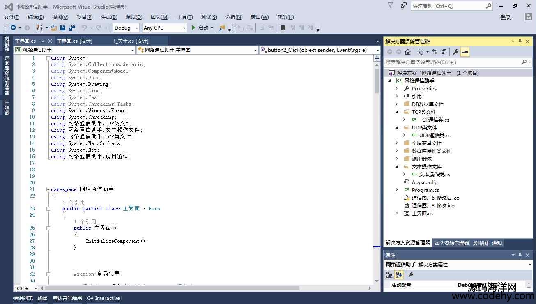
Task: Open the 100 % zoom level dropdown
Action: click(x=26, y=288)
